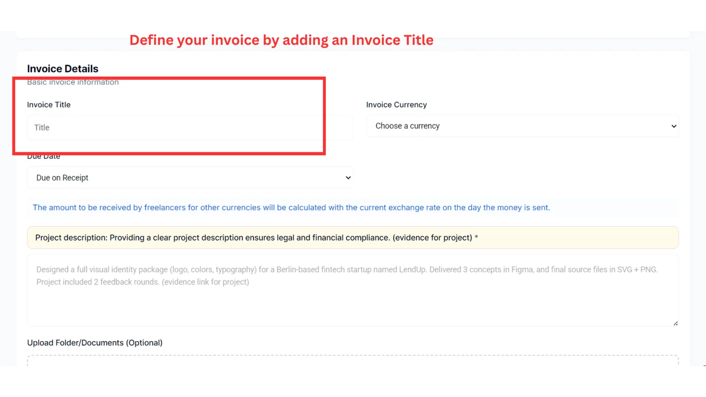706x397 pixels.
Task: Click the Invoice Currency label
Action: pos(396,104)
